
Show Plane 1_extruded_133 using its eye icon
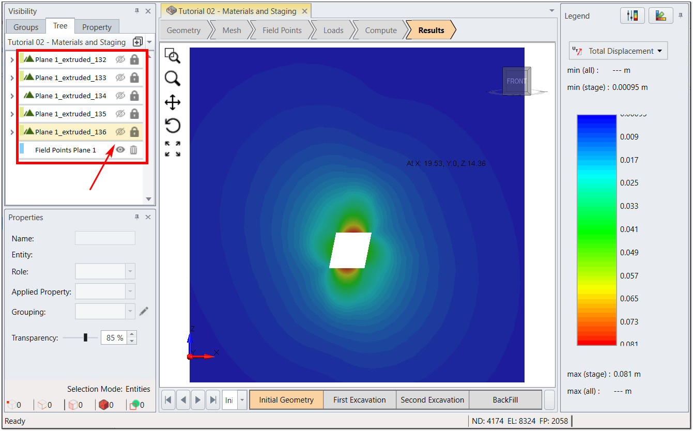coord(120,78)
